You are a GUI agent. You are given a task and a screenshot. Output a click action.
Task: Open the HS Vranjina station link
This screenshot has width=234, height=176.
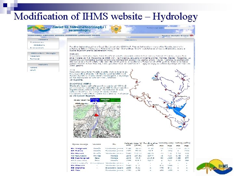78,168
